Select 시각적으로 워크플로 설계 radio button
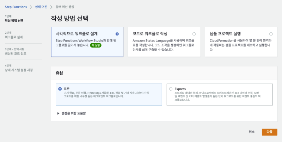282x142 pixels. pyautogui.click(x=117, y=34)
